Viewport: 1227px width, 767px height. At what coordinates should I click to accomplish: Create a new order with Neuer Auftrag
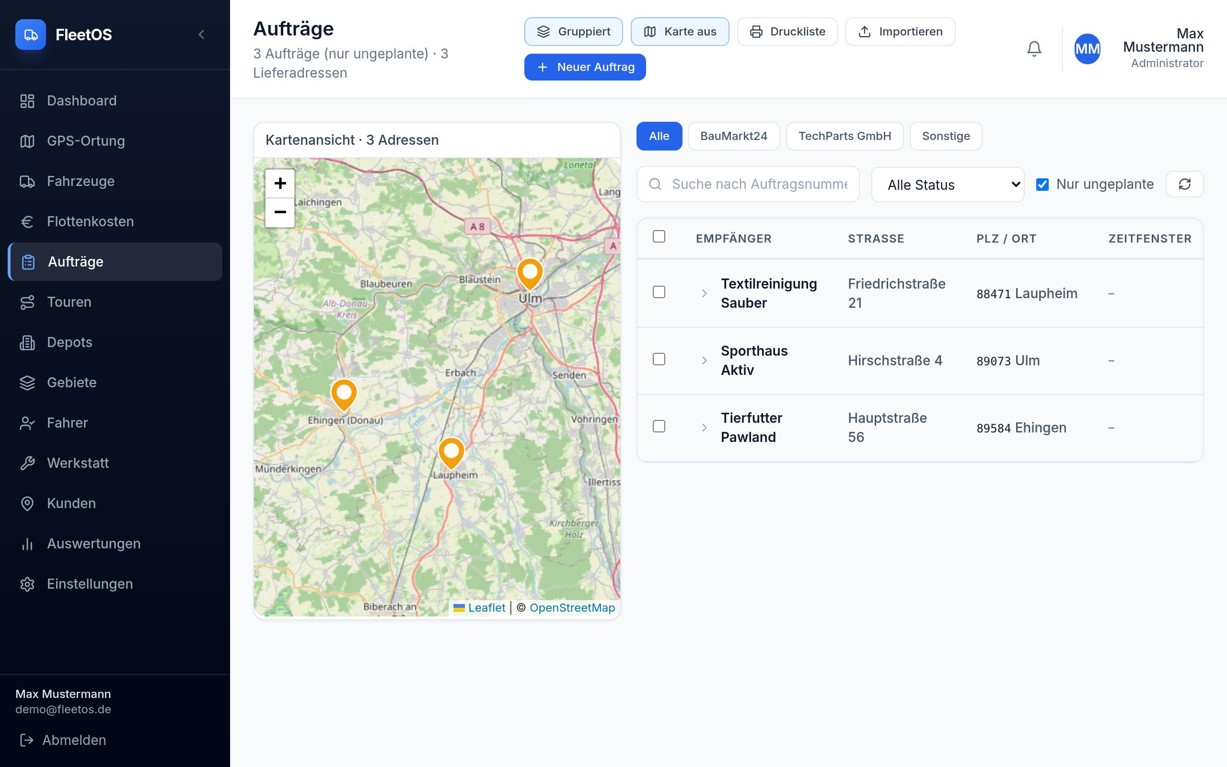click(x=585, y=67)
